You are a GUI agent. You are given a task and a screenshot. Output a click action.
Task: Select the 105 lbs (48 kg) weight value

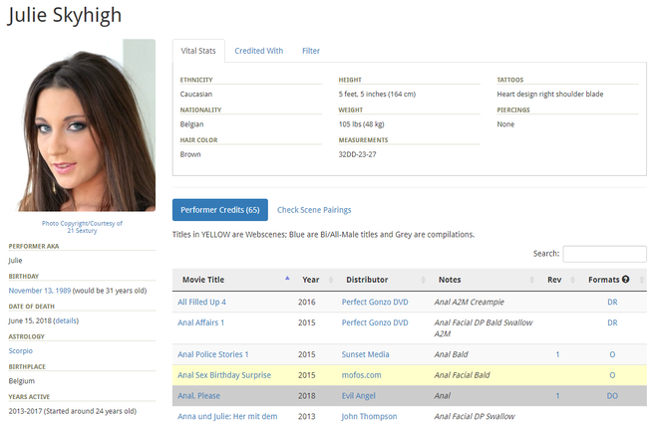(x=361, y=124)
